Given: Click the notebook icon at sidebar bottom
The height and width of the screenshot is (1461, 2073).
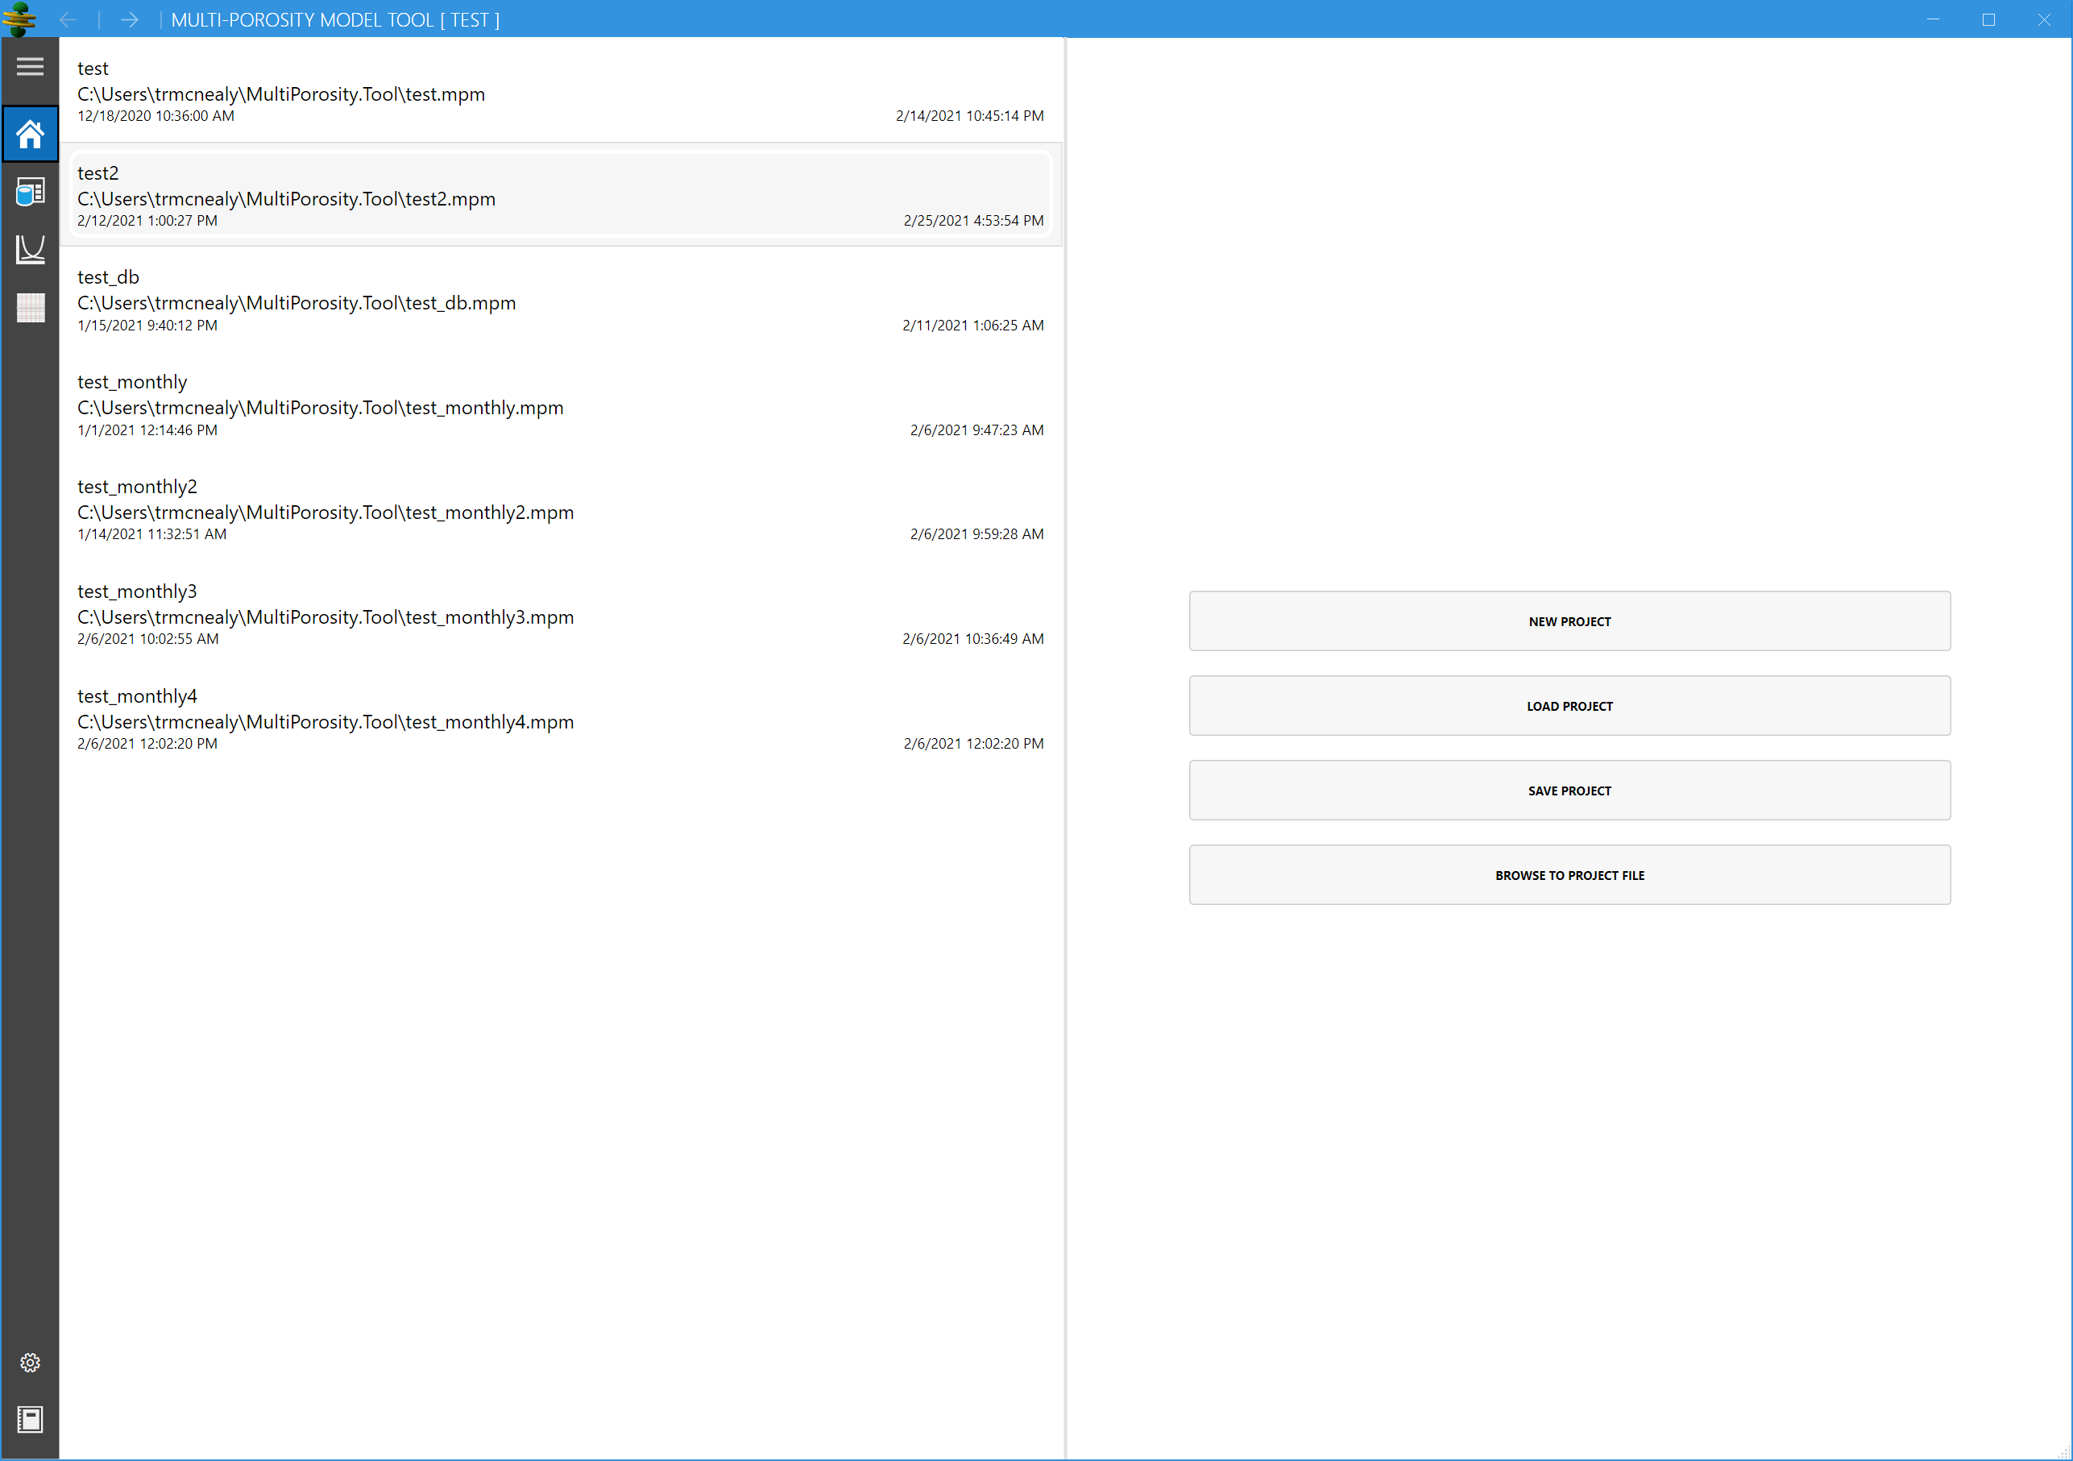Looking at the screenshot, I should (x=30, y=1418).
